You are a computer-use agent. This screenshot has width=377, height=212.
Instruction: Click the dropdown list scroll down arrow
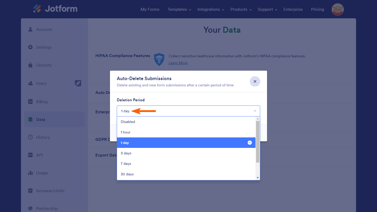tap(258, 178)
